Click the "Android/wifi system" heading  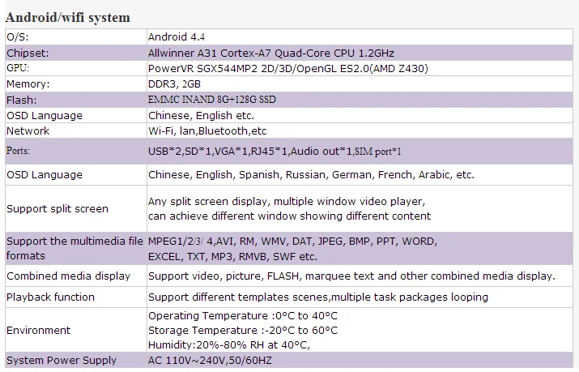tap(68, 17)
